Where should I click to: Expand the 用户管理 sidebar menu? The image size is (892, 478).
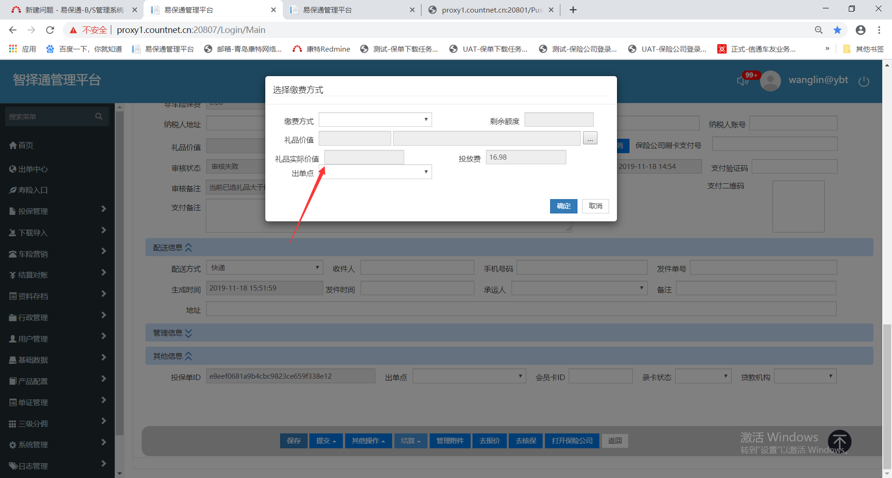(57, 339)
